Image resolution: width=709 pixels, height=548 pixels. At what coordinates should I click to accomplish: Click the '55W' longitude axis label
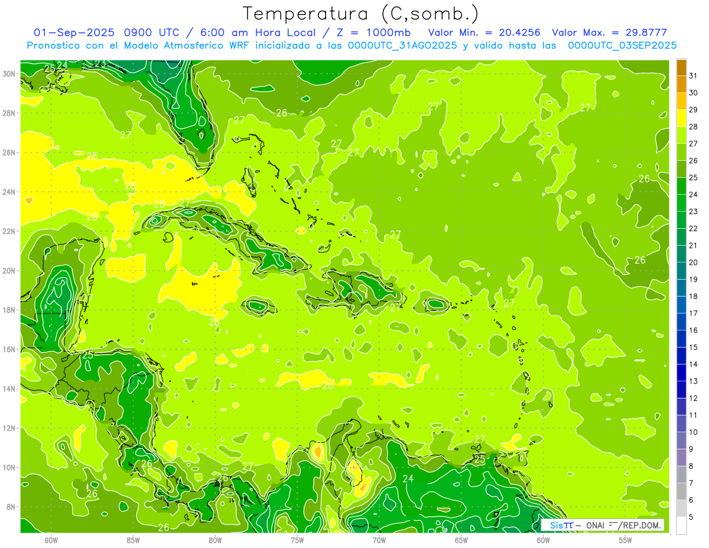click(626, 540)
